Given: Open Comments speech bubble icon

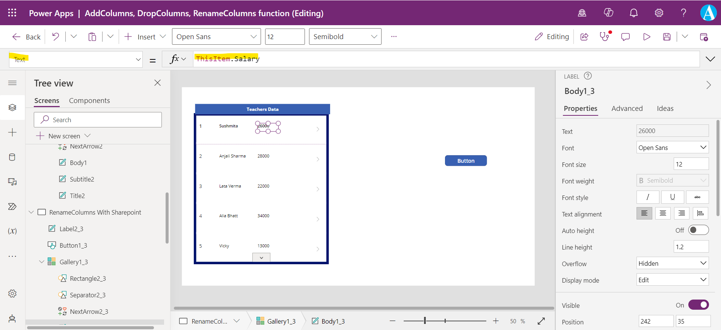Looking at the screenshot, I should [x=625, y=36].
